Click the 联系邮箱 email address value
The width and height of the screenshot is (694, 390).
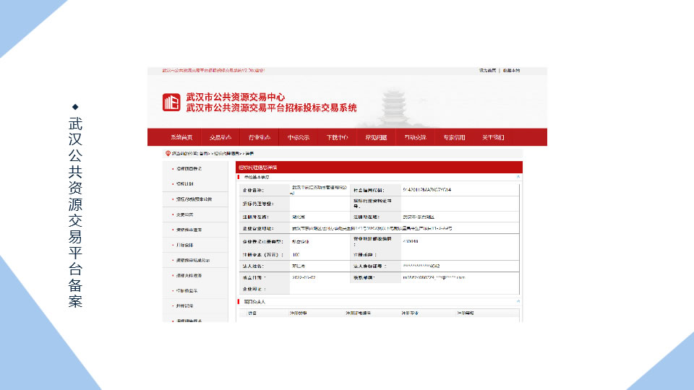[x=434, y=277]
